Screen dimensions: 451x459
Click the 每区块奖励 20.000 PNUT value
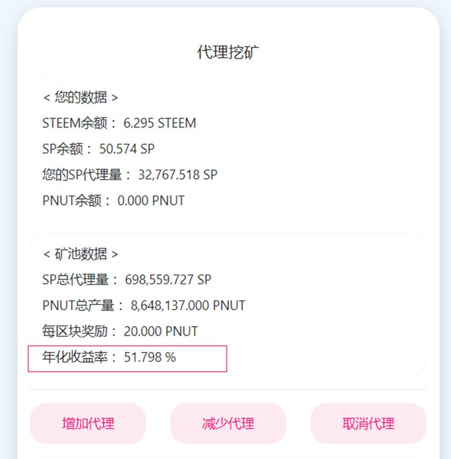[160, 331]
